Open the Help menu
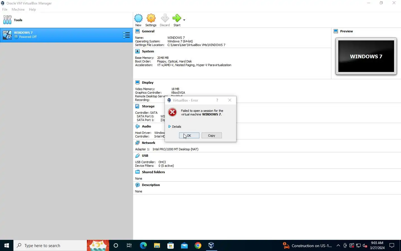The height and width of the screenshot is (251, 401). click(x=32, y=9)
